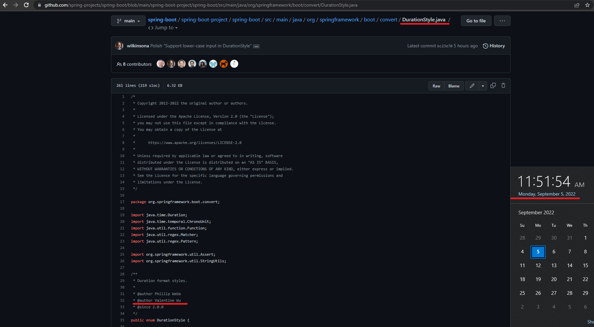The width and height of the screenshot is (594, 327).
Task: Go back with browser back arrow
Action: [5, 5]
